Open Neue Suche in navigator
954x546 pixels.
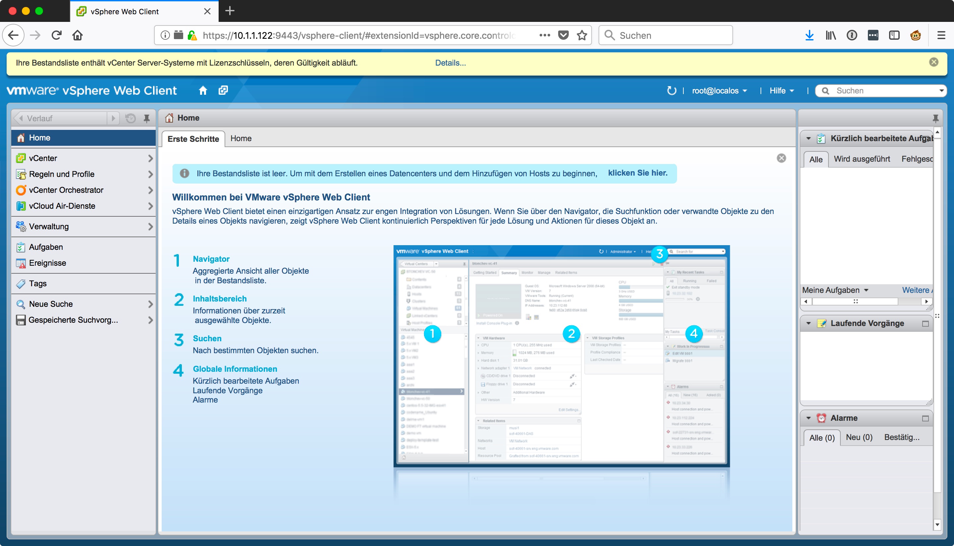point(83,304)
